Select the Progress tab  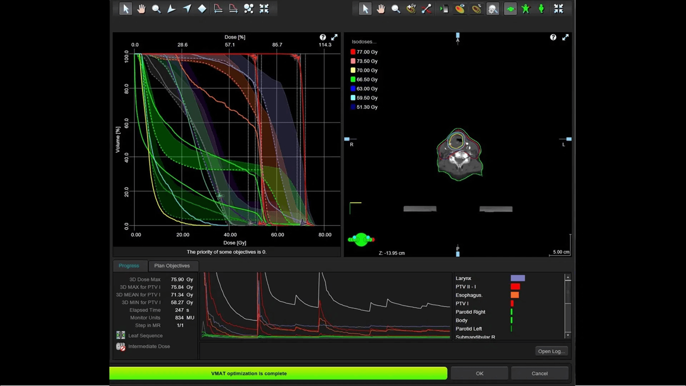pyautogui.click(x=129, y=266)
